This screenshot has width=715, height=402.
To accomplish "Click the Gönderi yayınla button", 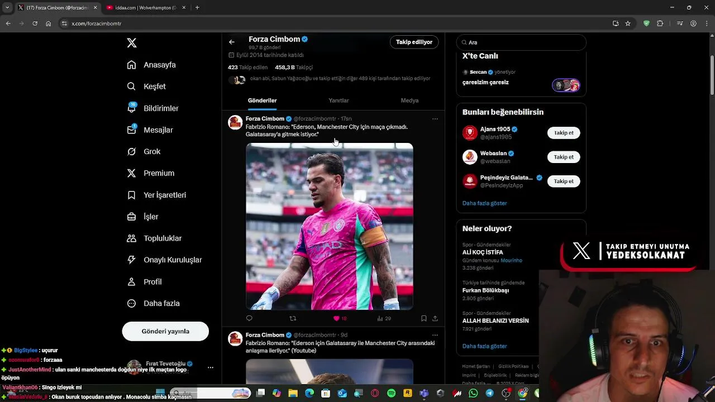I will point(165,331).
